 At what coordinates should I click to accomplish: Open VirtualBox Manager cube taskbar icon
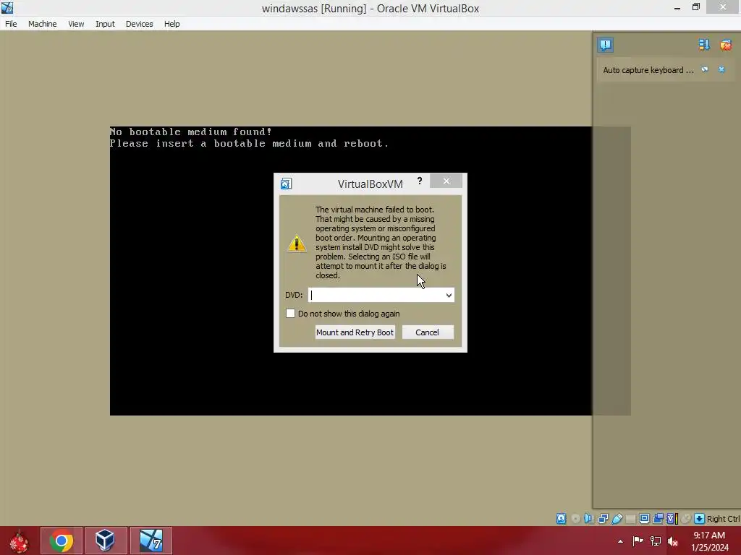pos(105,541)
